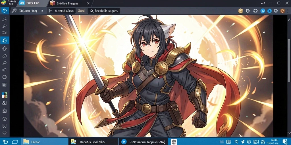The image size is (291, 145).
Task: Click the colorful image icon in left sidebar
Action: (x=5, y=95)
